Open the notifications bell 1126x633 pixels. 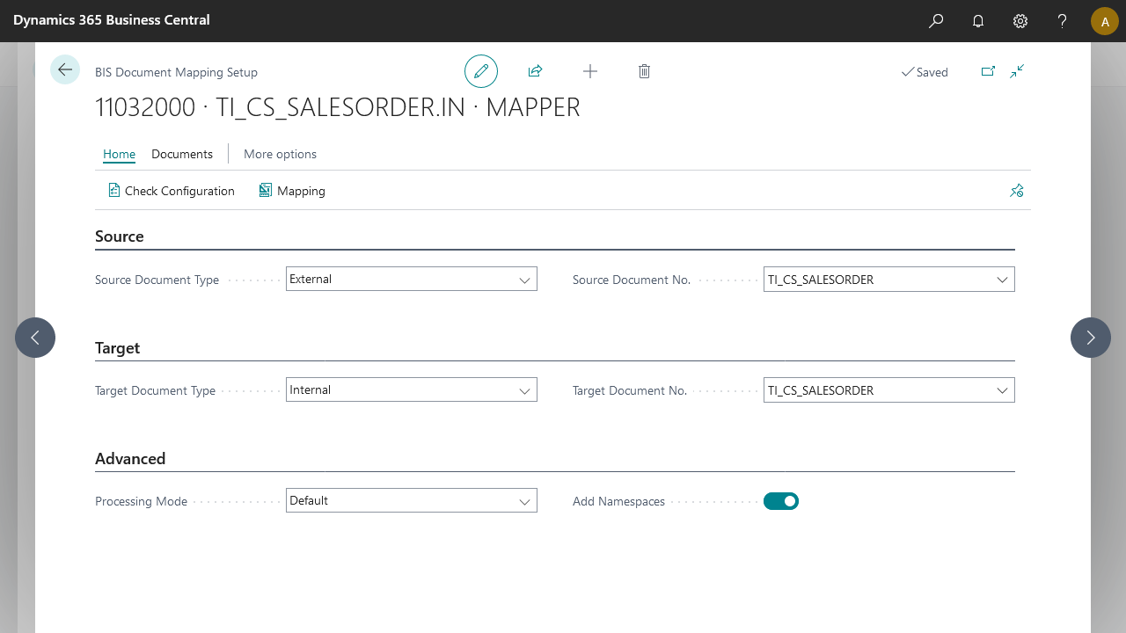tap(978, 20)
